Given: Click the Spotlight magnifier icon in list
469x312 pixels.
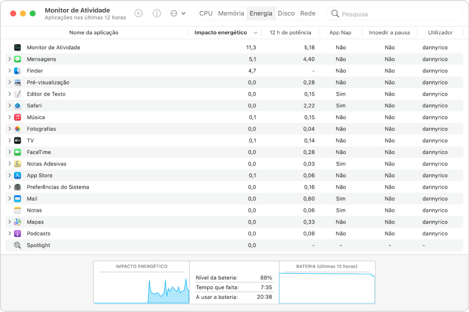Looking at the screenshot, I should coord(18,246).
